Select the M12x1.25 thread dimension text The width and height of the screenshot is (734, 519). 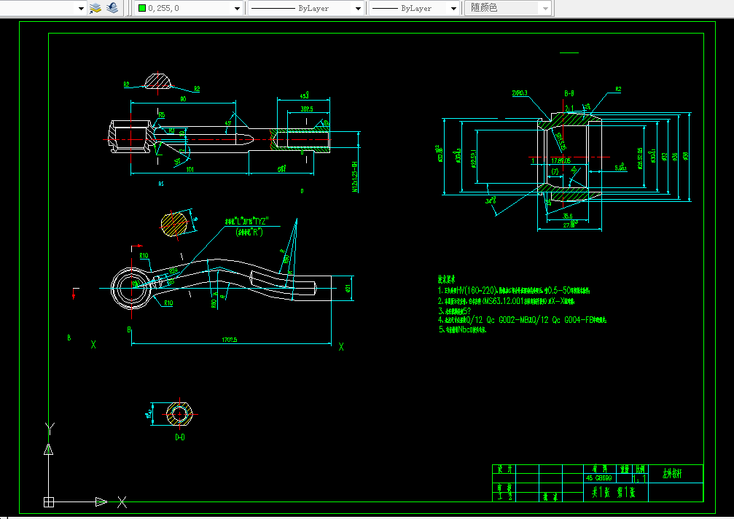pos(354,176)
